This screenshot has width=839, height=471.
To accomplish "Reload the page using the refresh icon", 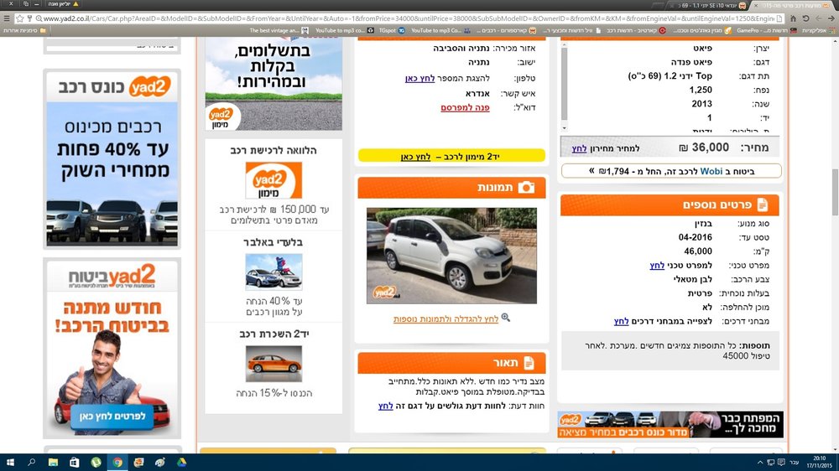I will (x=805, y=18).
